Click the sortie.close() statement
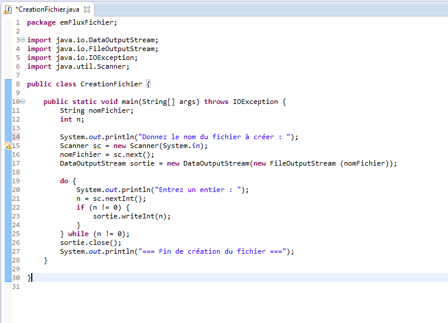448x323 pixels. click(91, 243)
